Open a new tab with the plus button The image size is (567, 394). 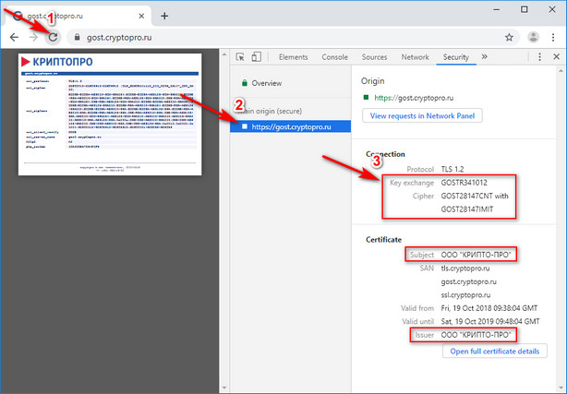(164, 16)
